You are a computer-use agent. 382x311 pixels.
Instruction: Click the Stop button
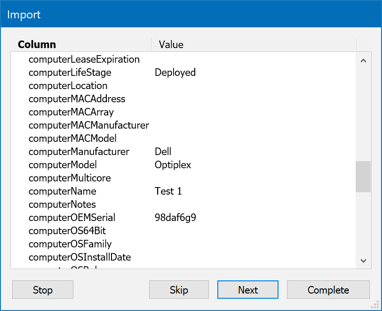(x=42, y=290)
